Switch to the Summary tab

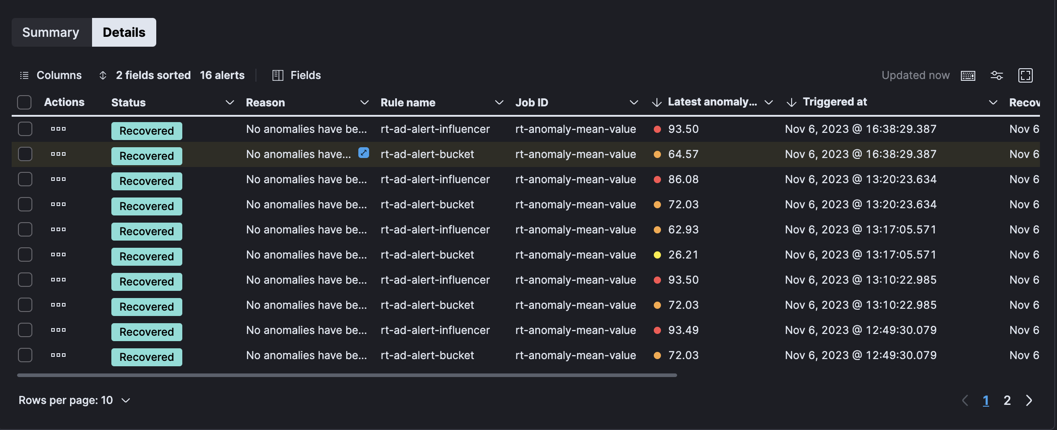(51, 32)
